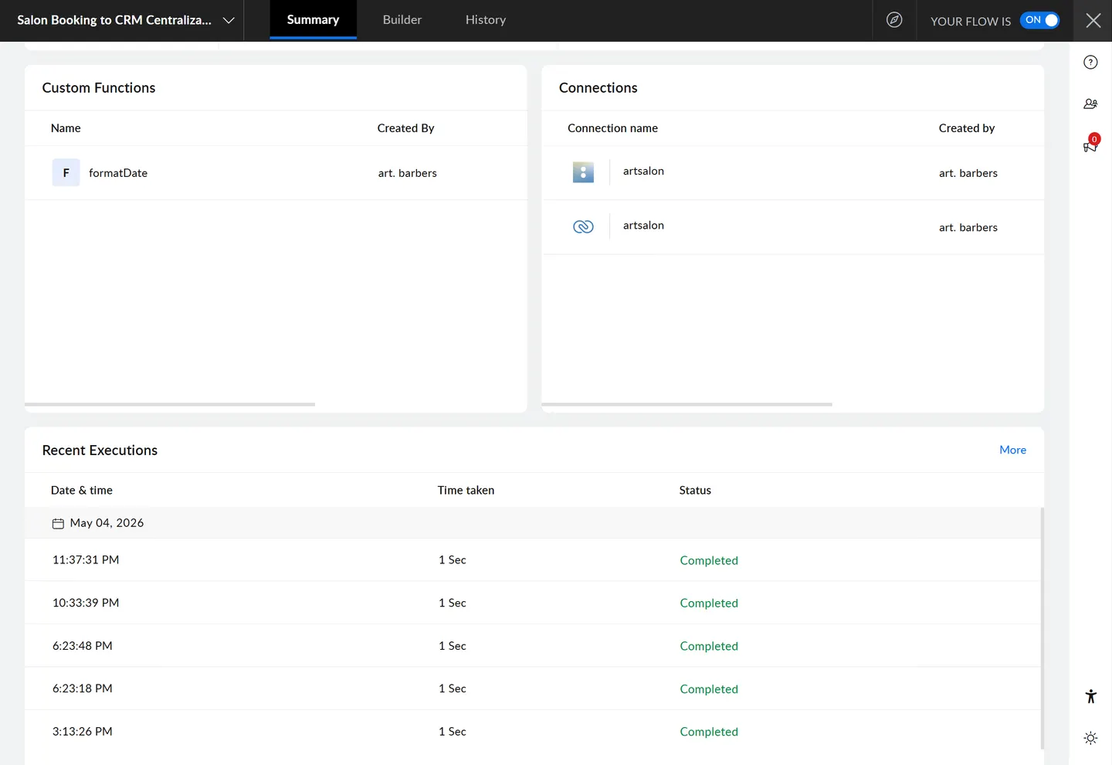Screen dimensions: 1112x765
Task: Open the compass explore icon in header
Action: pyautogui.click(x=894, y=20)
